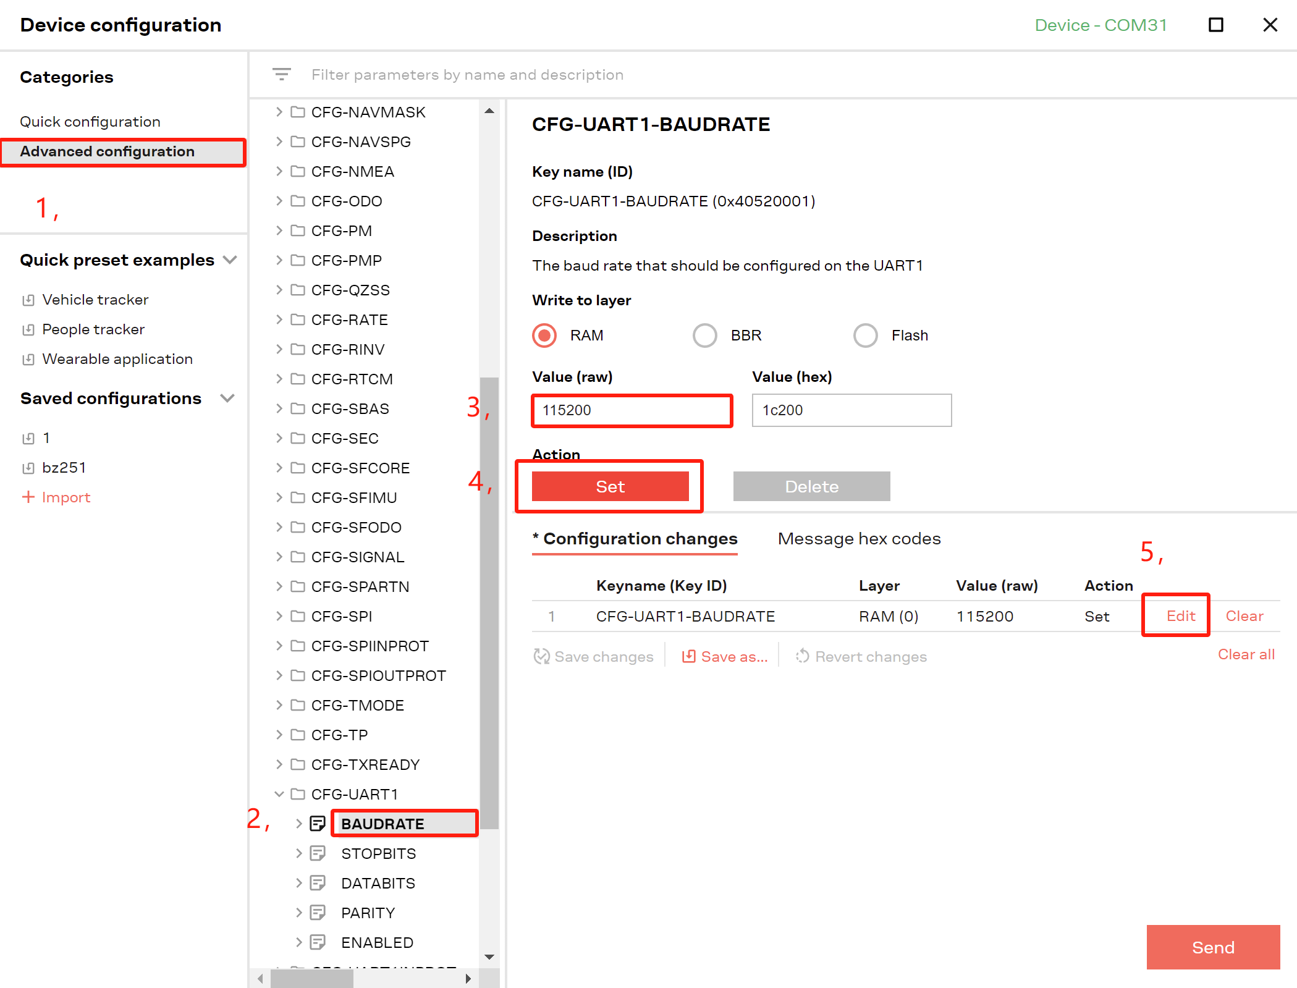Image resolution: width=1297 pixels, height=988 pixels.
Task: Click the Vehicle tracker preset icon
Action: click(28, 300)
